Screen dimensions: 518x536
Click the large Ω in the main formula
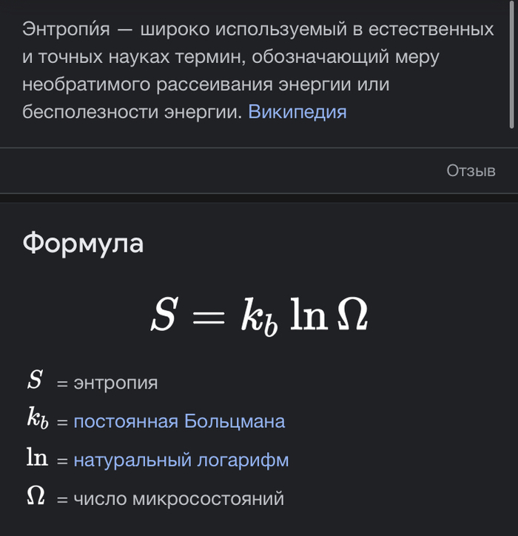[351, 316]
